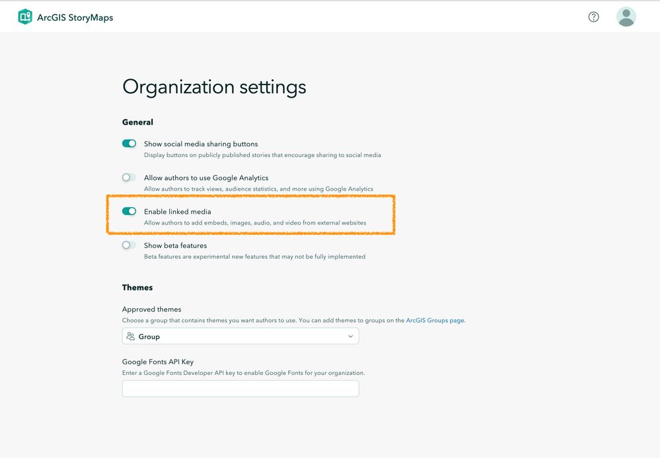Screen dimensions: 660x458
Task: Click the General section heading
Action: click(x=137, y=122)
